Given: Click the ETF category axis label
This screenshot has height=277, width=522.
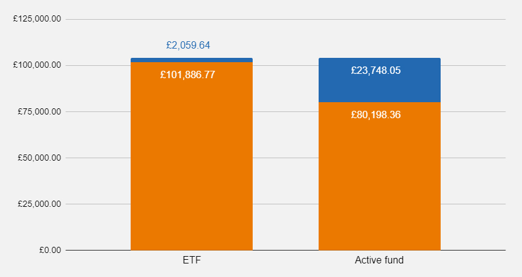Looking at the screenshot, I should [192, 260].
